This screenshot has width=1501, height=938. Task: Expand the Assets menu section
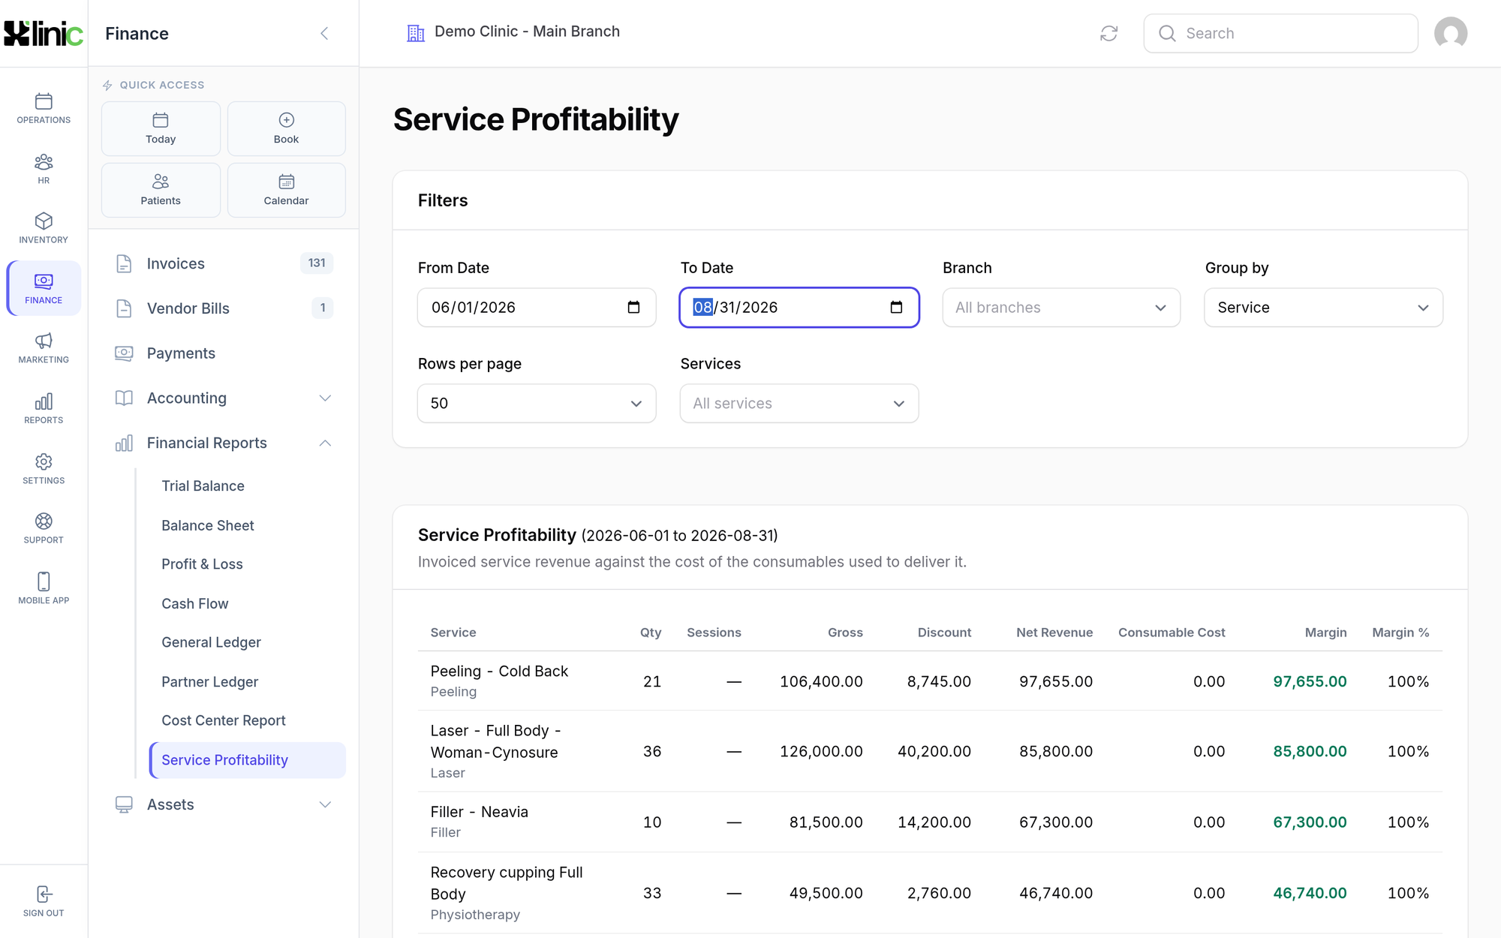tap(224, 804)
